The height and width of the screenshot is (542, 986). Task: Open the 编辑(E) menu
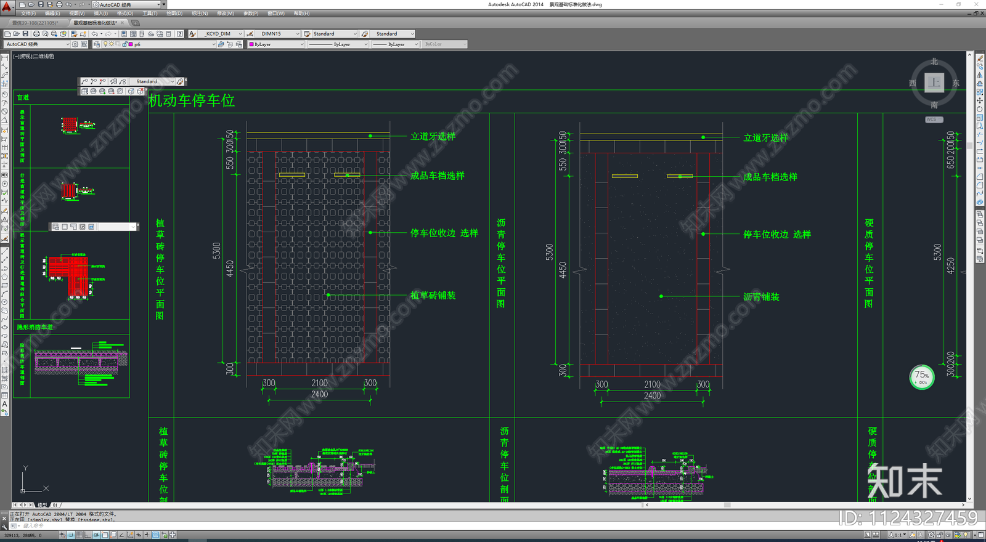click(52, 13)
